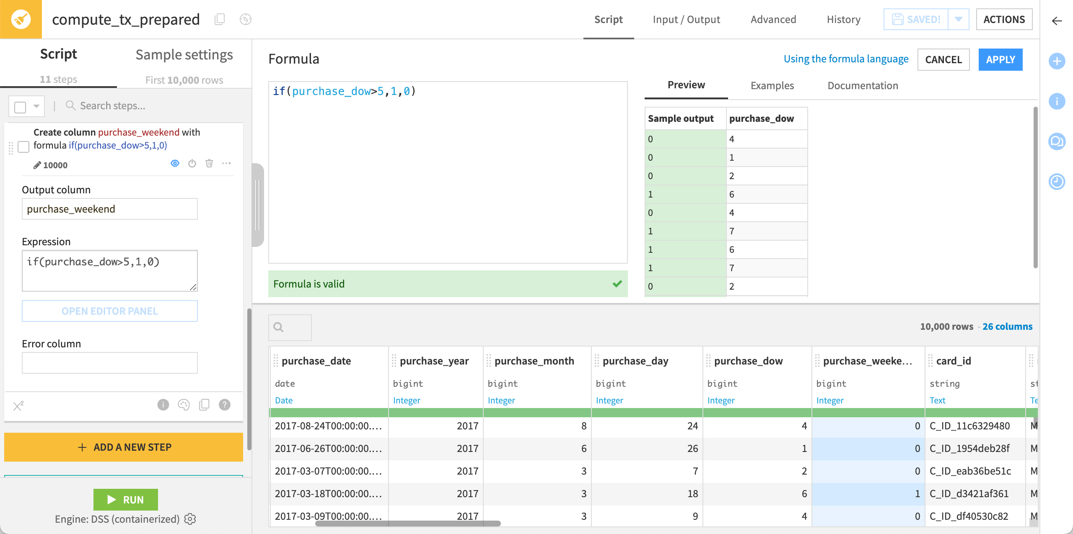Collapse the right panel with the arrow
This screenshot has height=534, width=1073.
point(1057,21)
